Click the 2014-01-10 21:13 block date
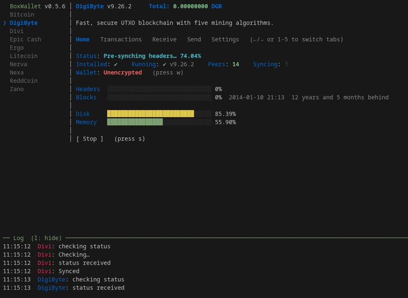408x298 pixels. (x=257, y=98)
